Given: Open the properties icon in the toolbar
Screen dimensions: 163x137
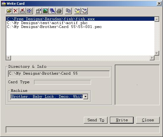Looking at the screenshot, I should click(x=39, y=11).
